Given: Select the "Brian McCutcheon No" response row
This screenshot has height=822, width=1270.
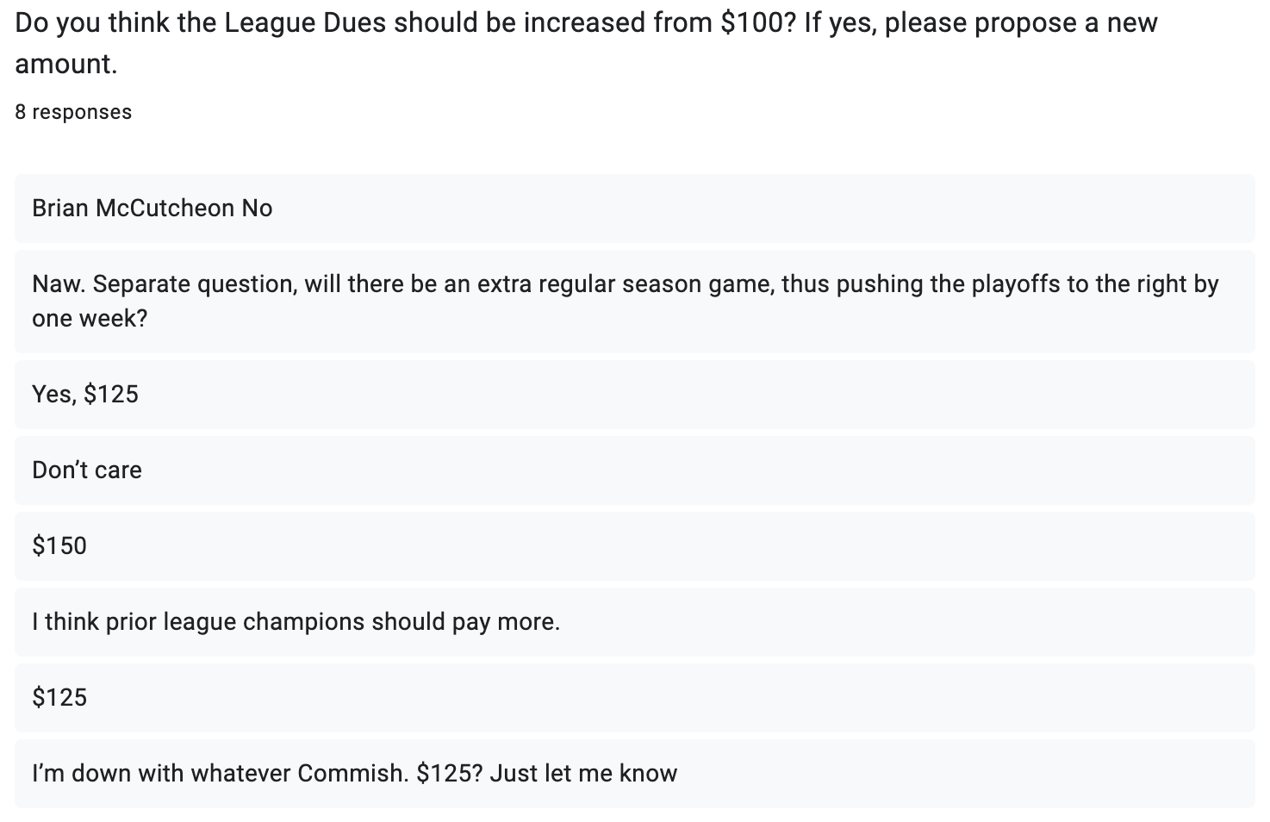Looking at the screenshot, I should pyautogui.click(x=634, y=209).
